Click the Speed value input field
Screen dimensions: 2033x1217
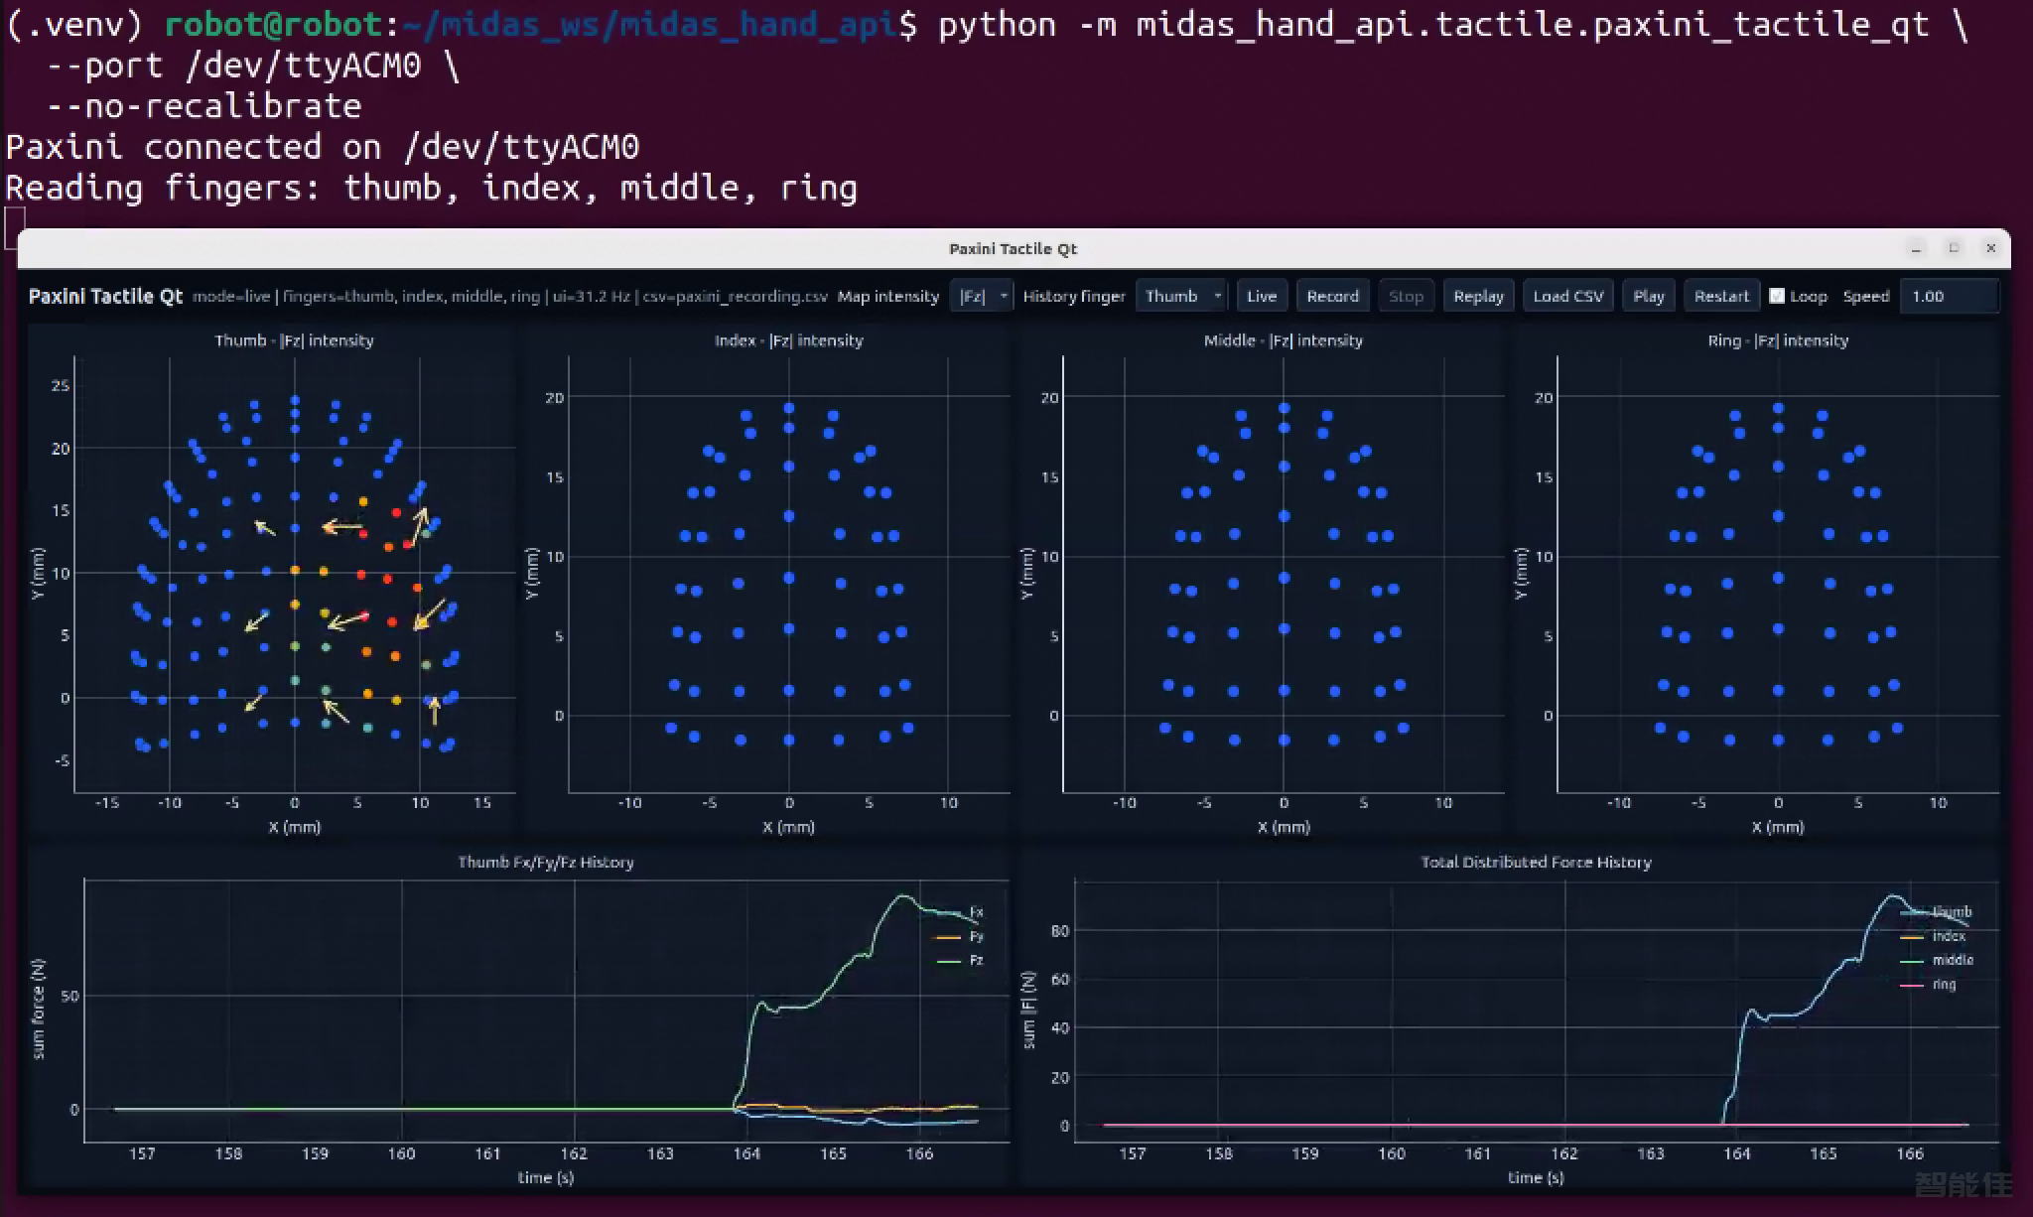pyautogui.click(x=1948, y=296)
